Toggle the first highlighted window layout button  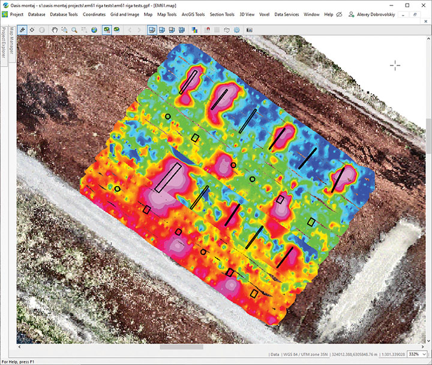(x=151, y=29)
